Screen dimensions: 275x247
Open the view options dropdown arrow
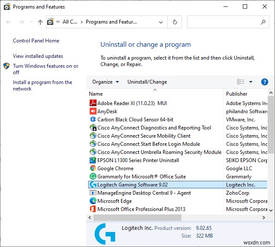pos(251,82)
